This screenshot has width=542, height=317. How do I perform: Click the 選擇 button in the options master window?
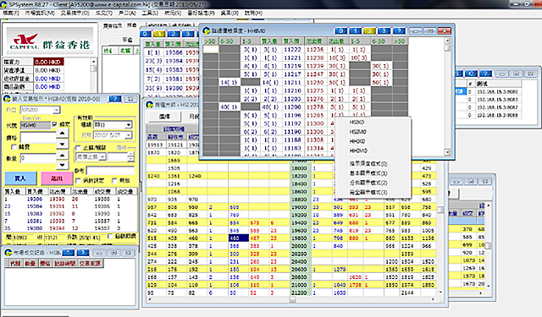click(164, 117)
